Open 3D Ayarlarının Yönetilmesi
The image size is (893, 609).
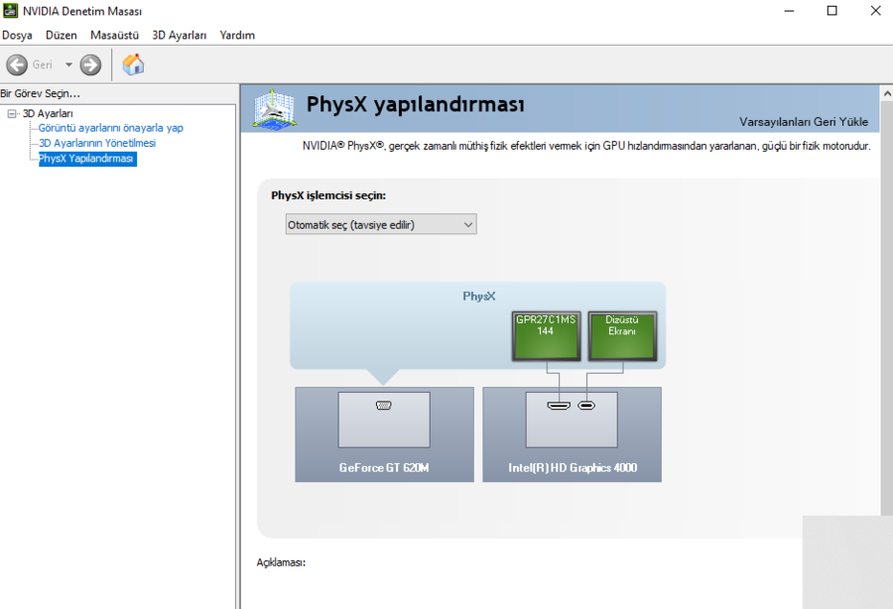(x=97, y=143)
